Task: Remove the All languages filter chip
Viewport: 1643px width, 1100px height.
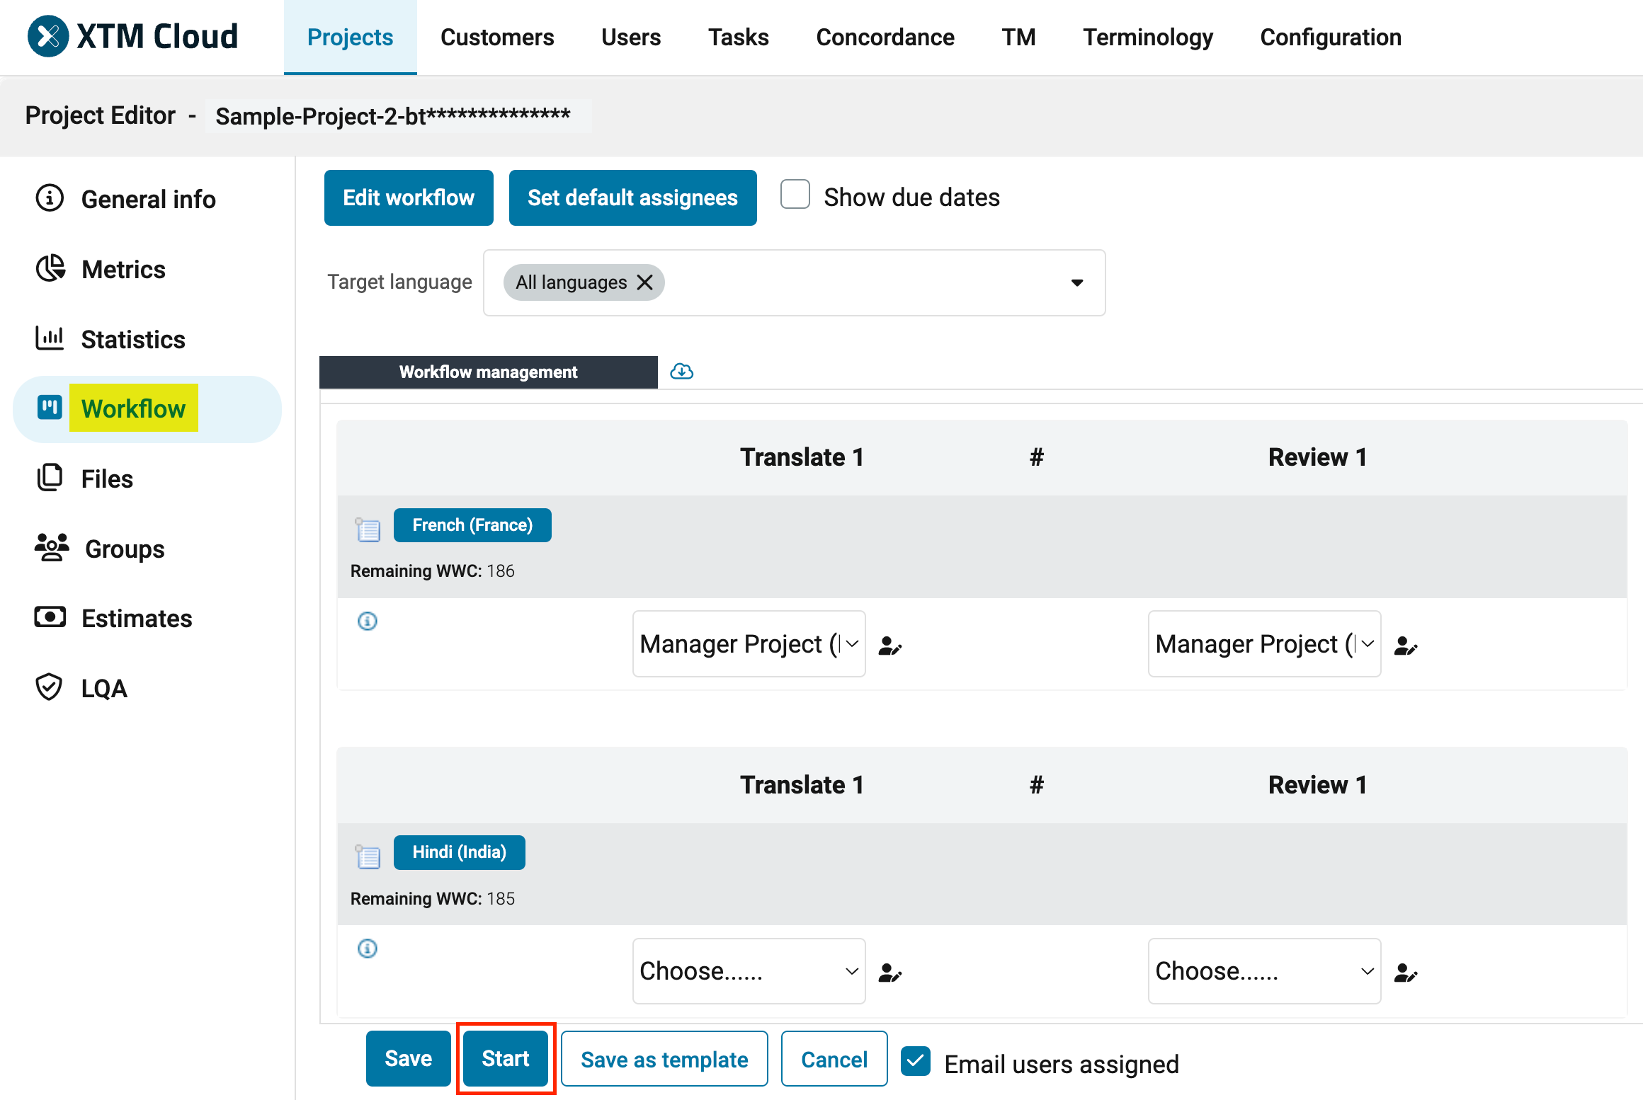Action: [644, 282]
